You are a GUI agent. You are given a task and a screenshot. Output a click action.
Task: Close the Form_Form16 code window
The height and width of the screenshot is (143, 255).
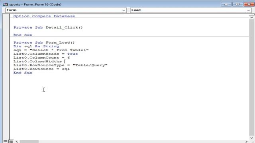tap(249, 4)
